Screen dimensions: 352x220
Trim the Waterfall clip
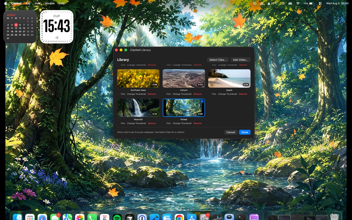pos(123,123)
